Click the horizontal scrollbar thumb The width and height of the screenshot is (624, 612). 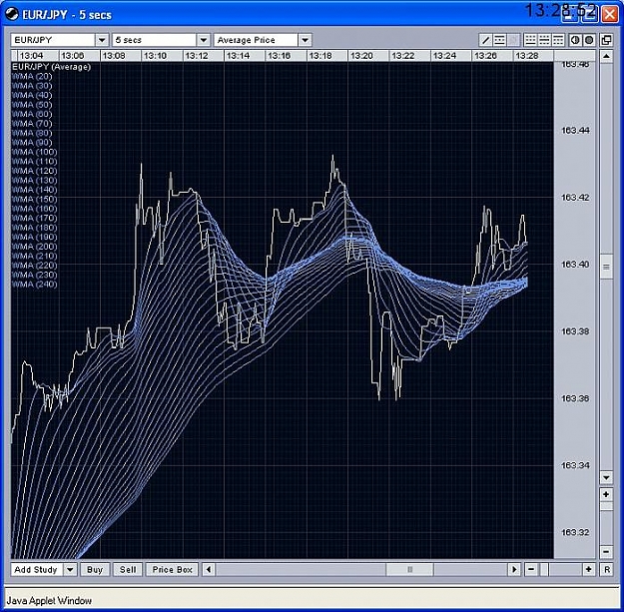click(x=410, y=569)
